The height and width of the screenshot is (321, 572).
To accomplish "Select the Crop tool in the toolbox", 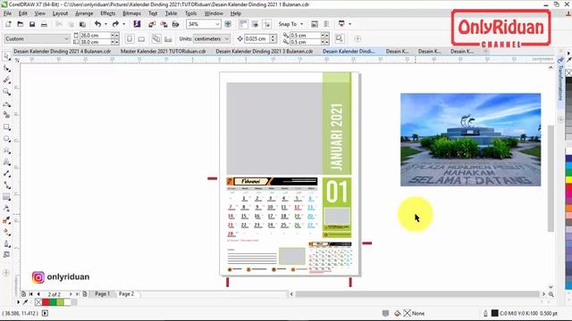I will point(6,80).
